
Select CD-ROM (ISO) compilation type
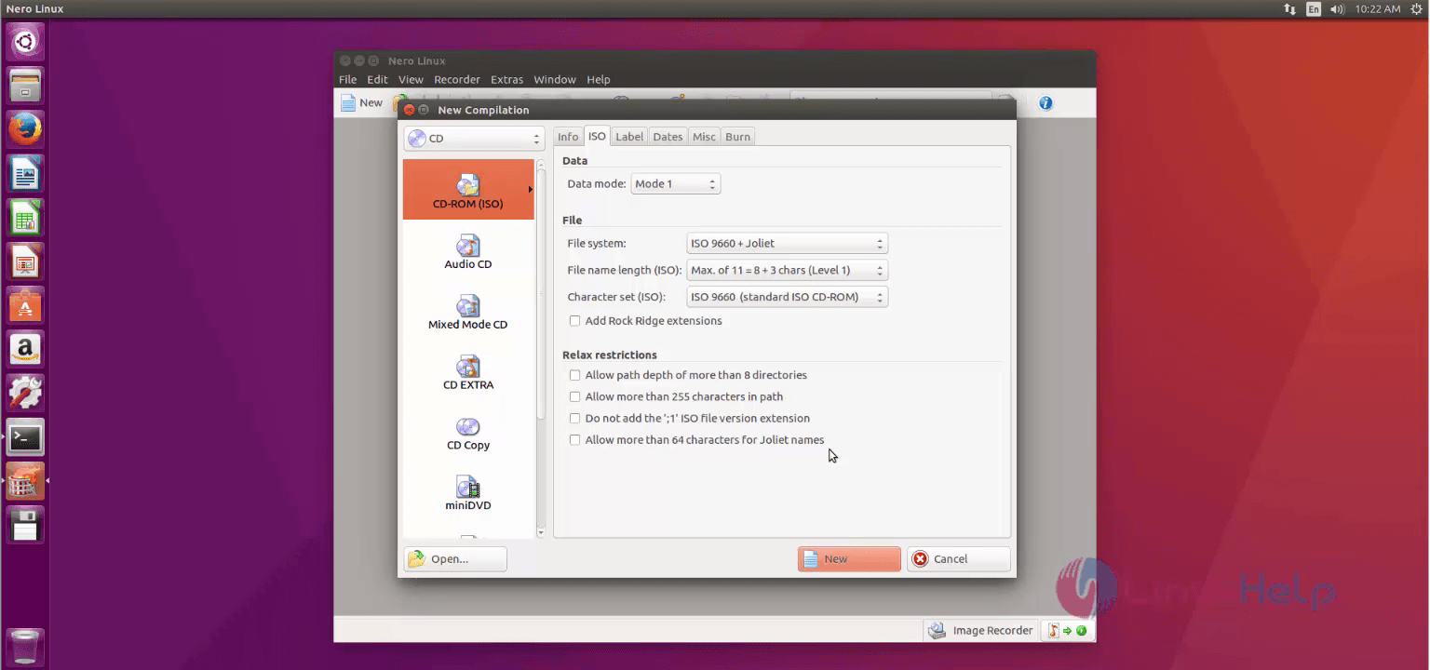point(468,189)
